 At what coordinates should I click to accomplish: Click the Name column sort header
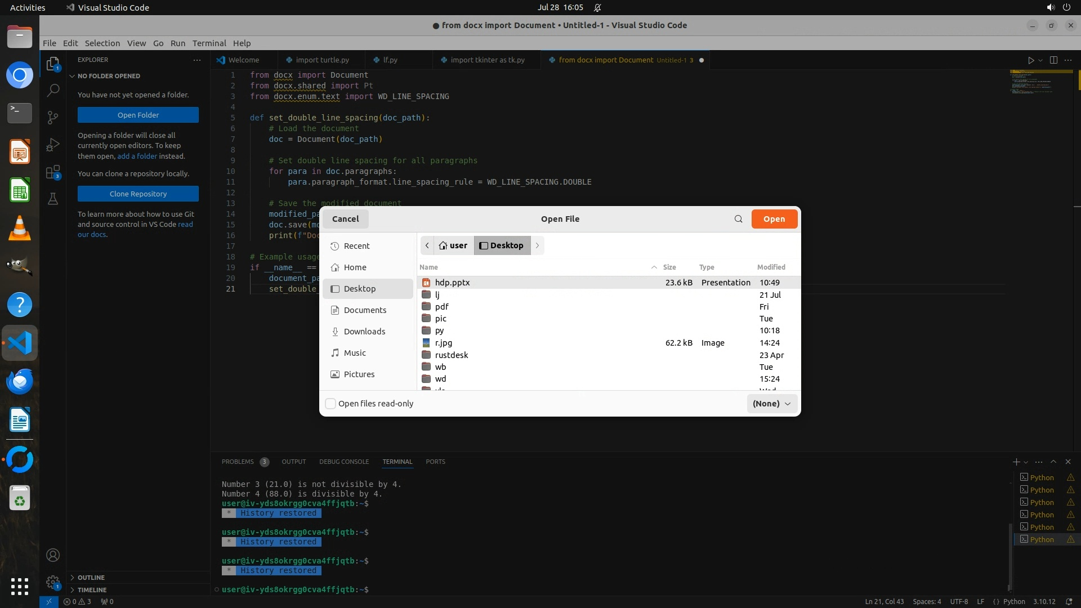428,267
